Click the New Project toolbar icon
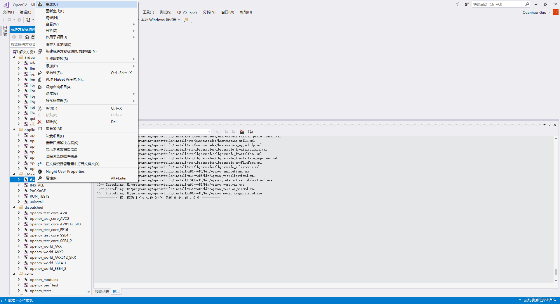The image size is (560, 304). [x=28, y=20]
